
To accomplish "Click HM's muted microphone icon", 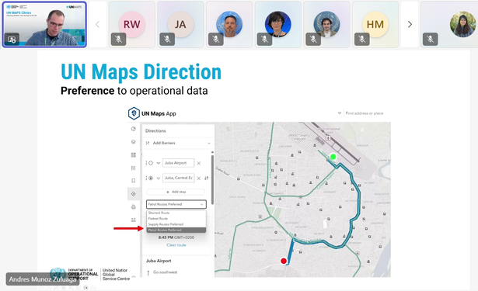I will pos(362,39).
